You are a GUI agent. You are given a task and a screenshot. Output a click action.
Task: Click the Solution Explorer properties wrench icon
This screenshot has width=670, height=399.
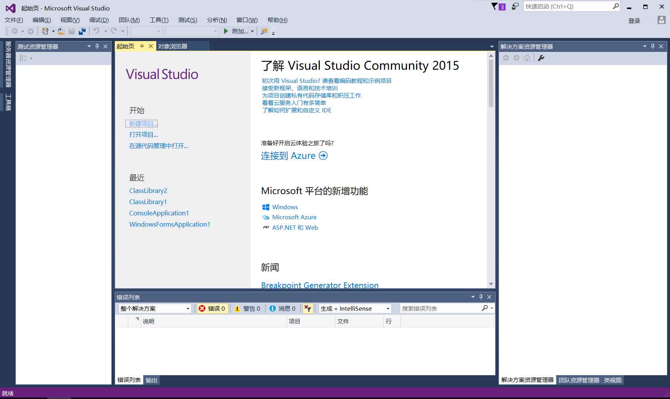point(541,58)
